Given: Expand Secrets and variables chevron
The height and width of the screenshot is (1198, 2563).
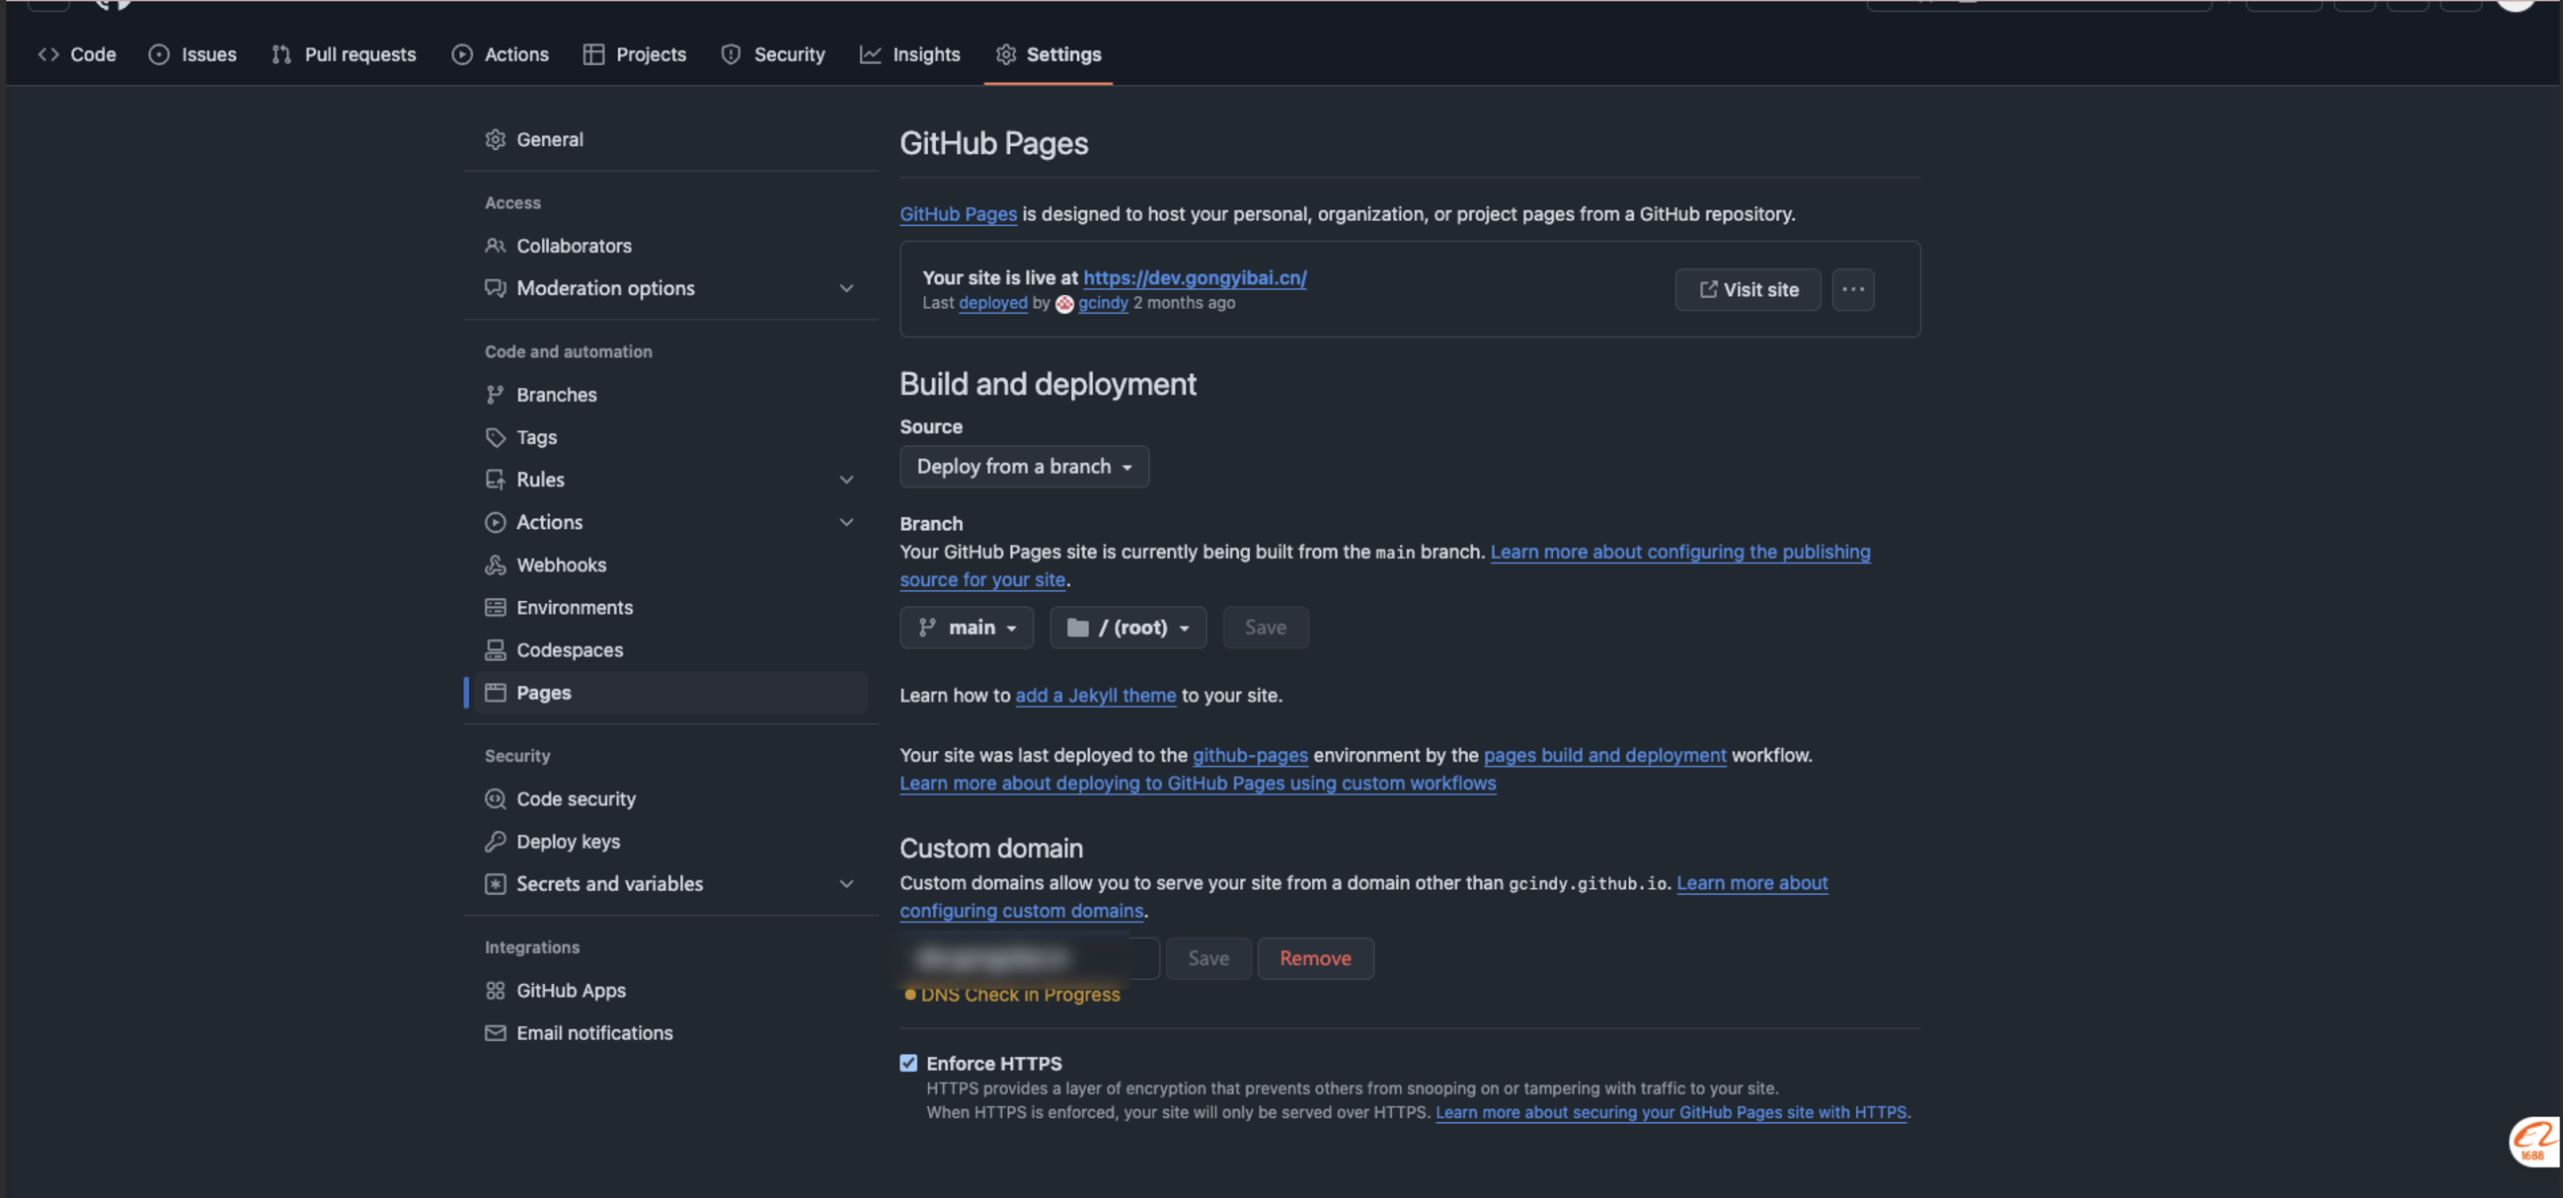Looking at the screenshot, I should coord(847,884).
